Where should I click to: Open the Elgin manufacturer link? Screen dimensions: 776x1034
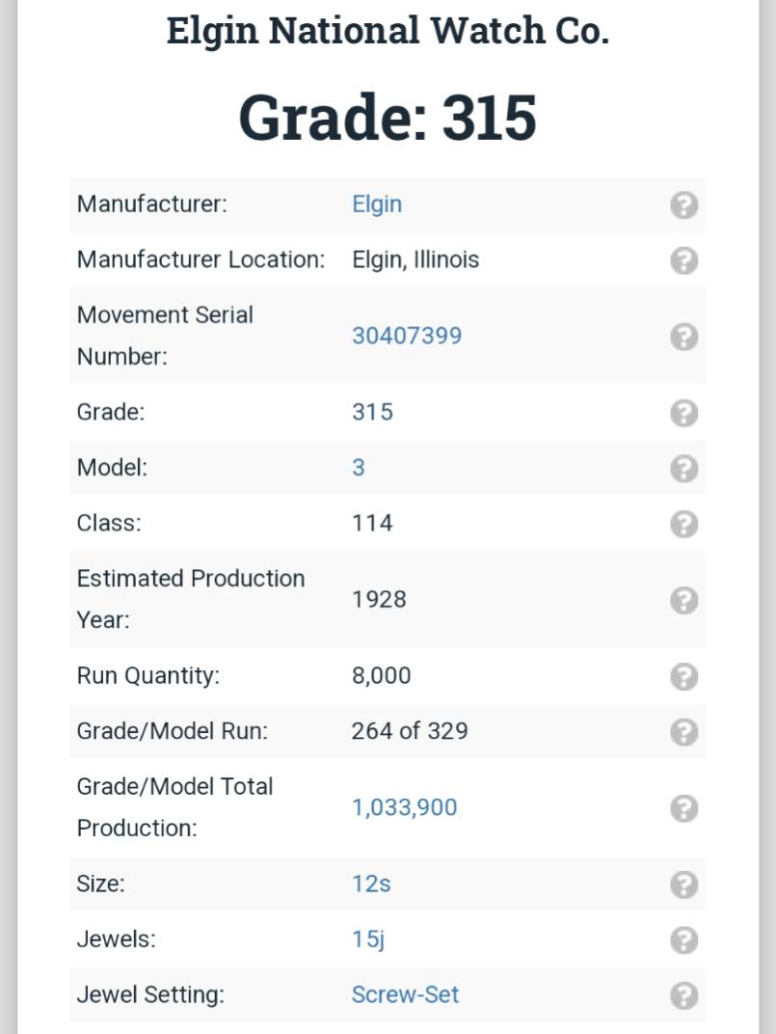tap(377, 205)
